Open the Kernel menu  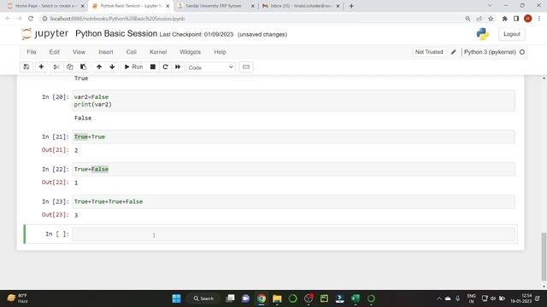[x=158, y=52]
